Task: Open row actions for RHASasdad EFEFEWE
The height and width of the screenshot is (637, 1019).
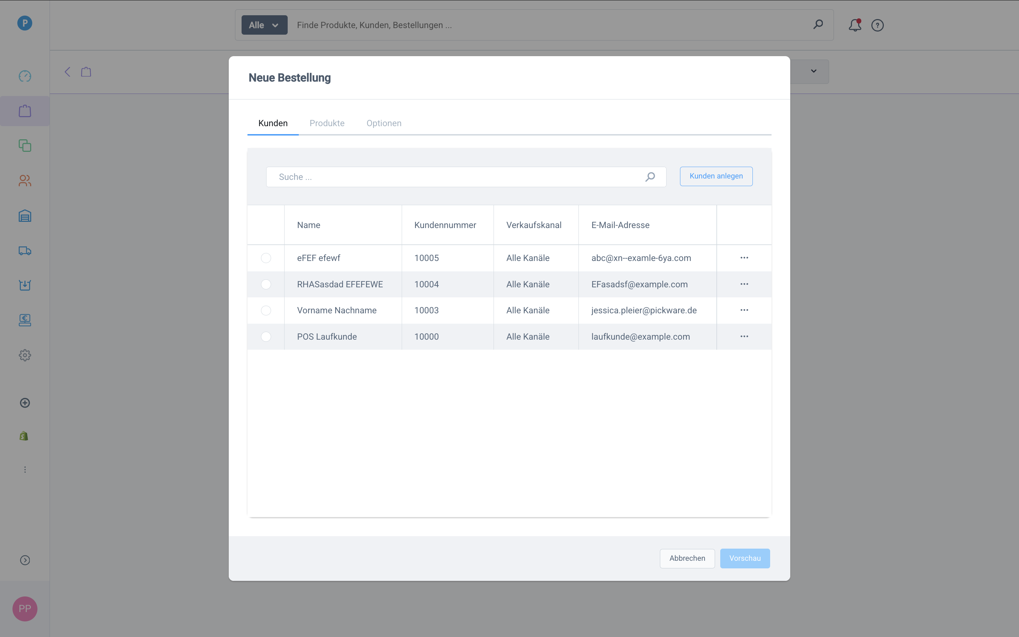Action: pyautogui.click(x=744, y=285)
